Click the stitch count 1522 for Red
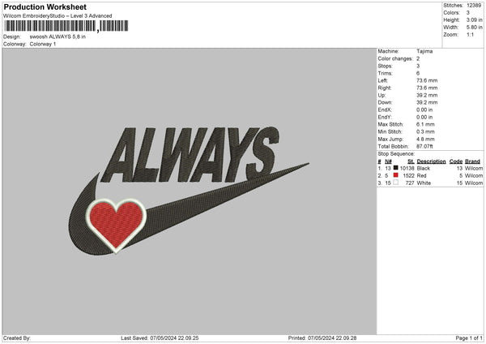The height and width of the screenshot is (344, 486). click(x=408, y=176)
